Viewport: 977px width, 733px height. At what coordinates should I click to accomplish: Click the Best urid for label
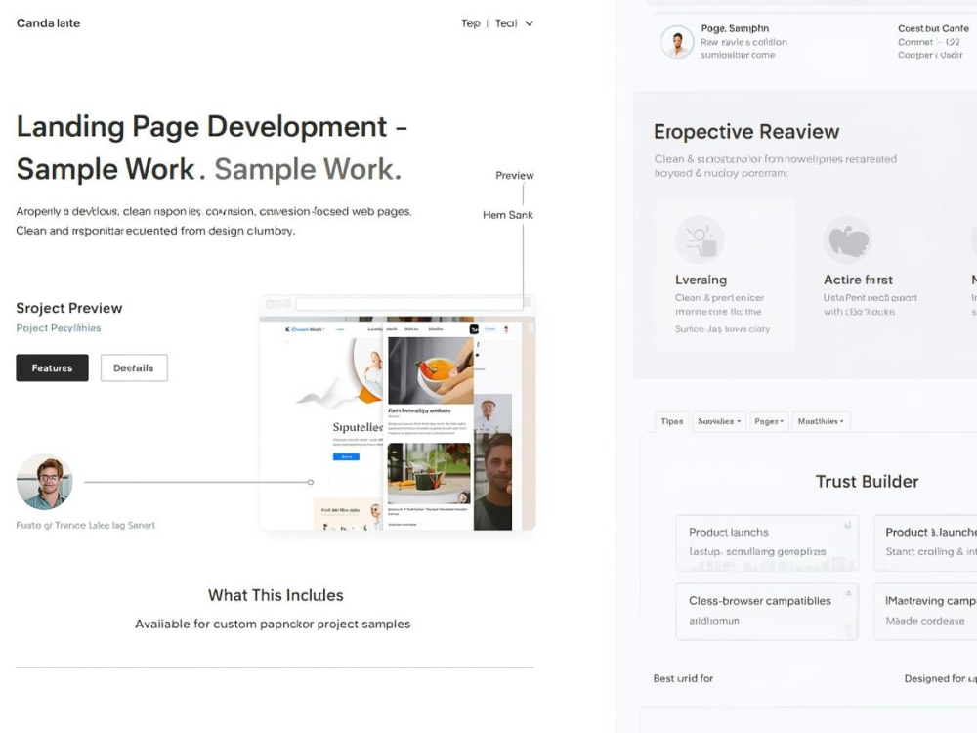(683, 678)
